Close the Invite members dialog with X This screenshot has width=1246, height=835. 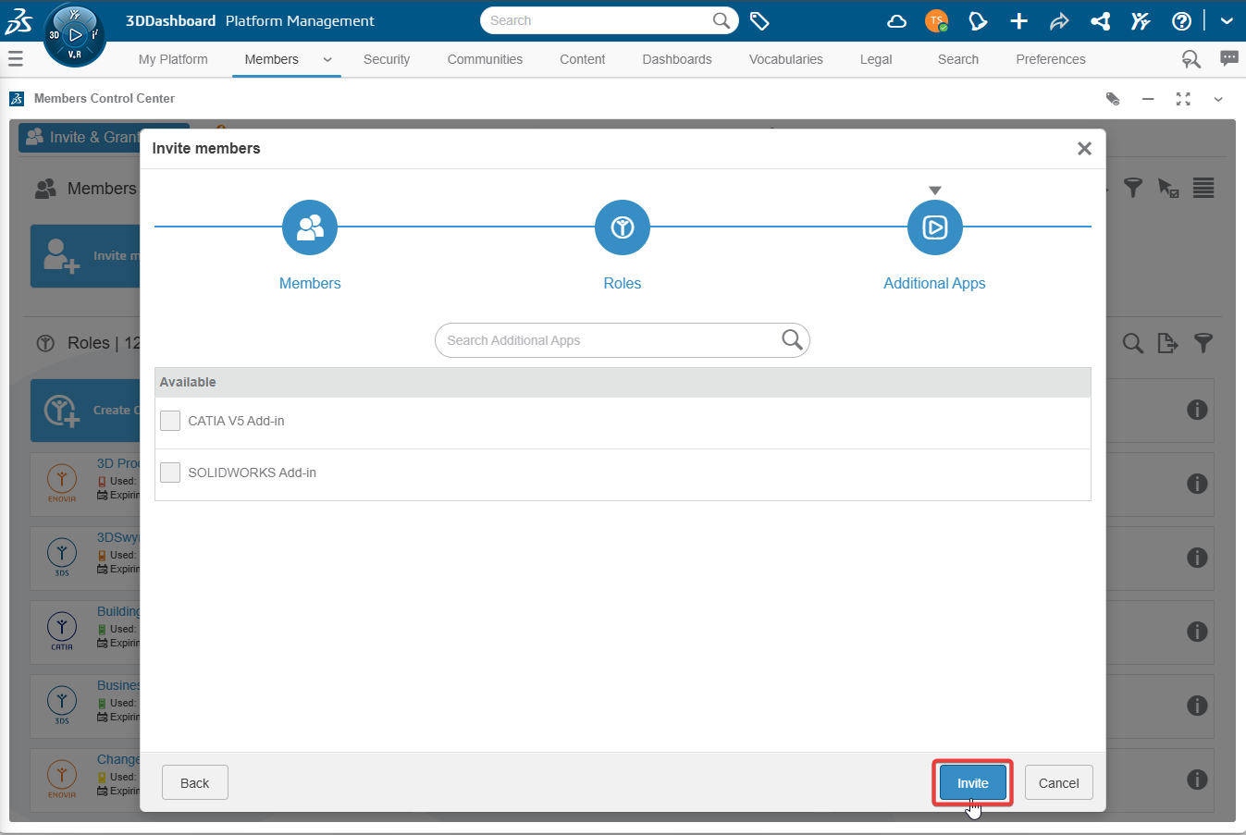[x=1085, y=149]
